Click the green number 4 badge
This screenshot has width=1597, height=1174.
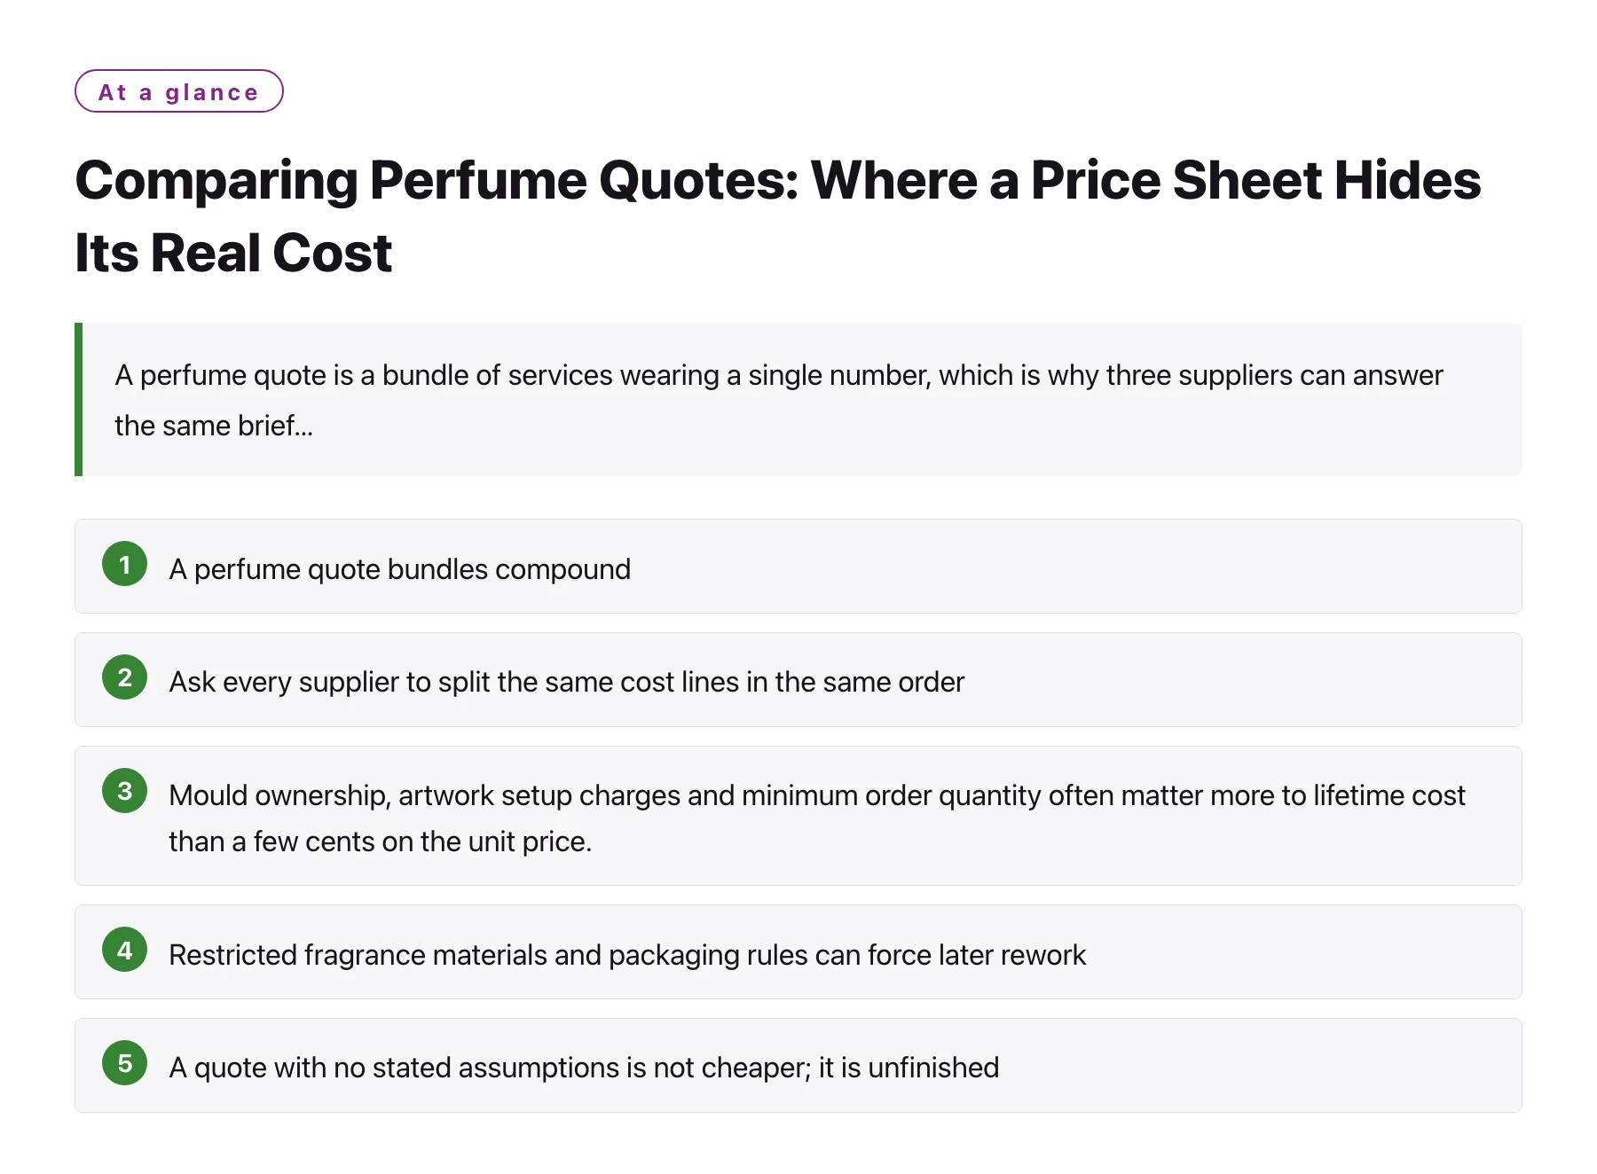124,950
